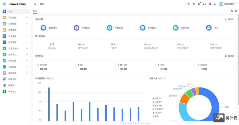Toggle 无形资产 legend item
The height and width of the screenshot is (125, 239).
157,102
